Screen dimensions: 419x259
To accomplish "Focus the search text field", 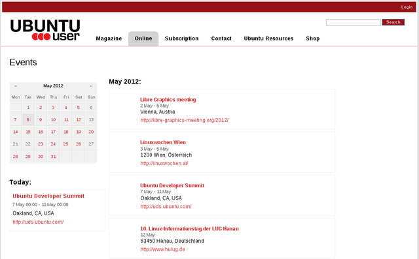I will (354, 22).
